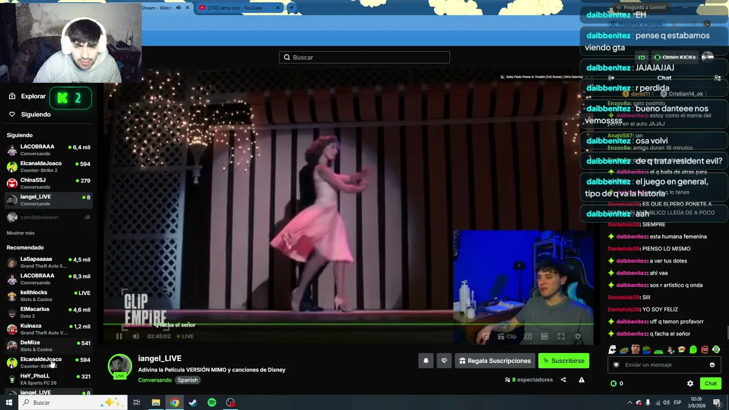This screenshot has height=410, width=729.
Task: Switch the player to theater mode
Action: click(544, 337)
